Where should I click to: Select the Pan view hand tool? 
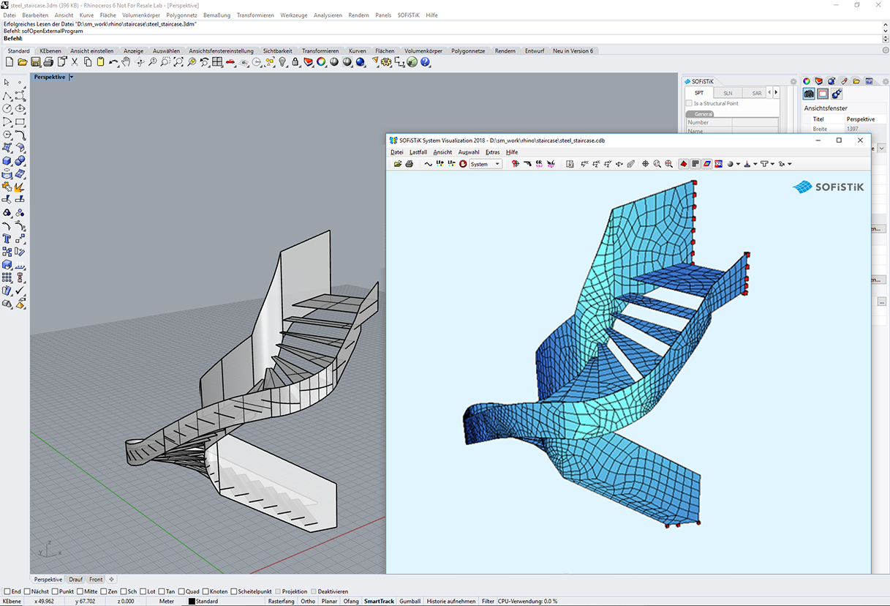[127, 62]
